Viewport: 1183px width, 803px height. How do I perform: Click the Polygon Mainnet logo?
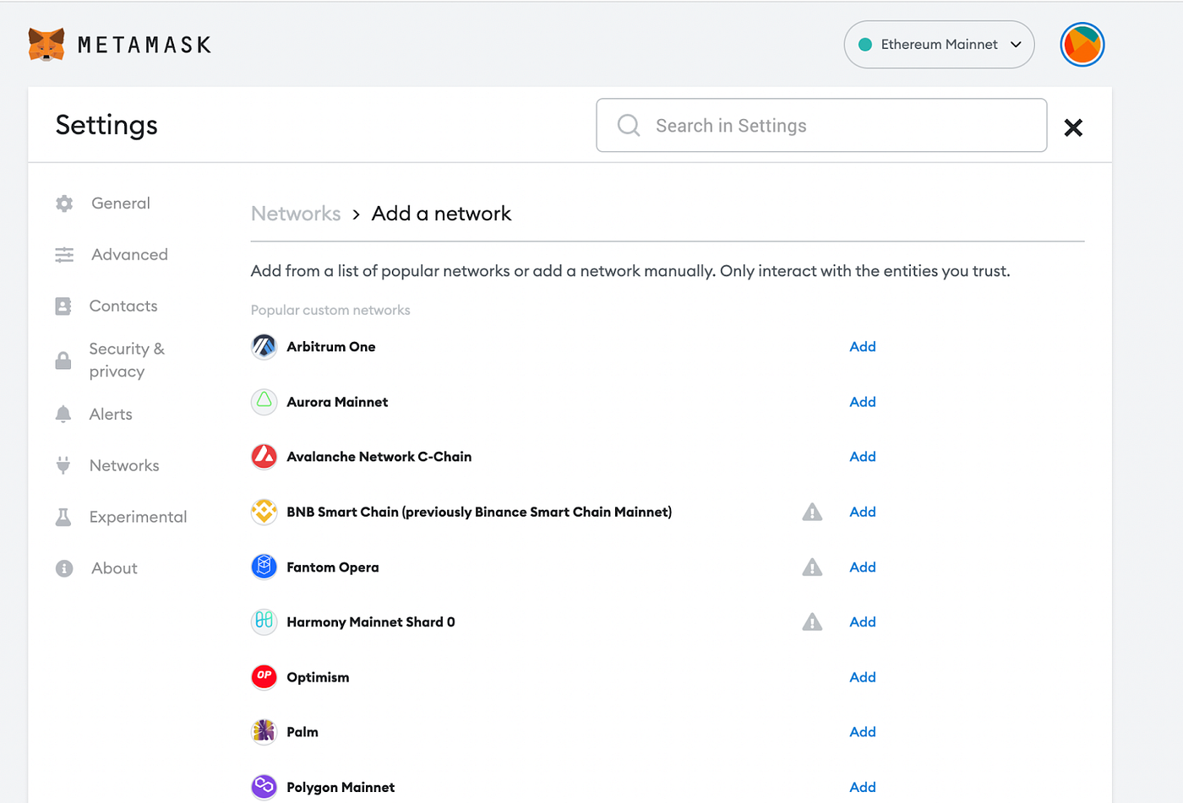264,786
